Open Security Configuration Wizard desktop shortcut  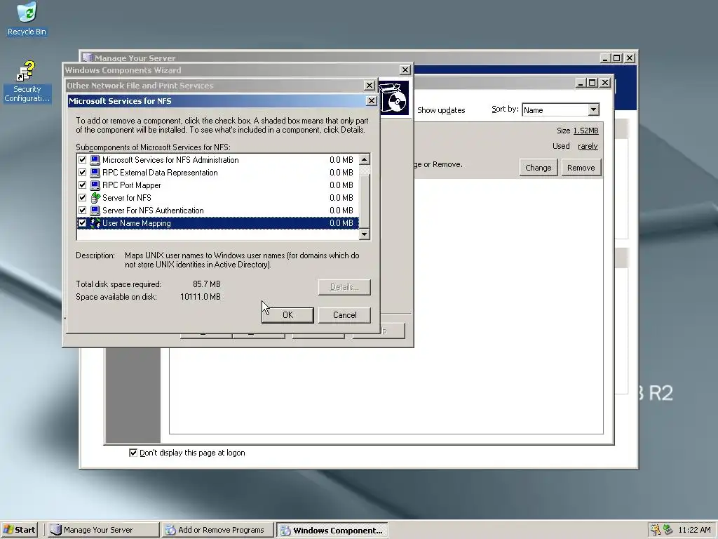click(x=27, y=81)
